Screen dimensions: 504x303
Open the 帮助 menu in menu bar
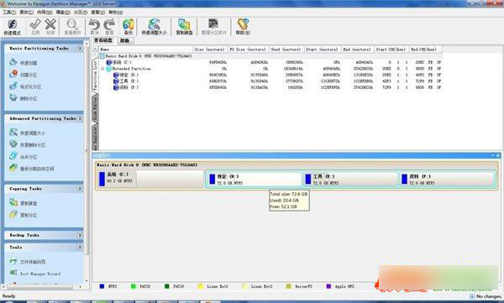coord(115,13)
